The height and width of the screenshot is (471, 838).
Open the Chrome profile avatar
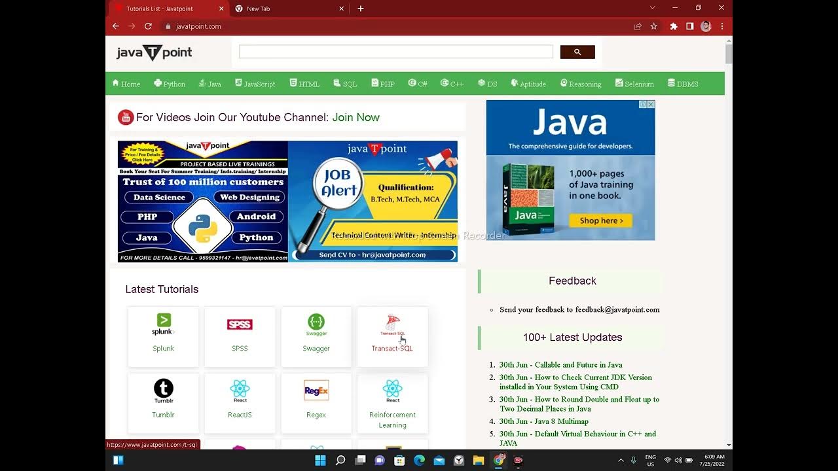[x=706, y=26]
